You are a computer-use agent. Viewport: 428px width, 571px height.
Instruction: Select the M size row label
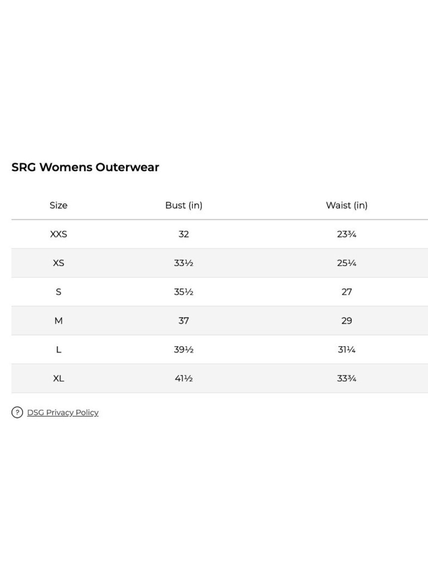click(59, 320)
